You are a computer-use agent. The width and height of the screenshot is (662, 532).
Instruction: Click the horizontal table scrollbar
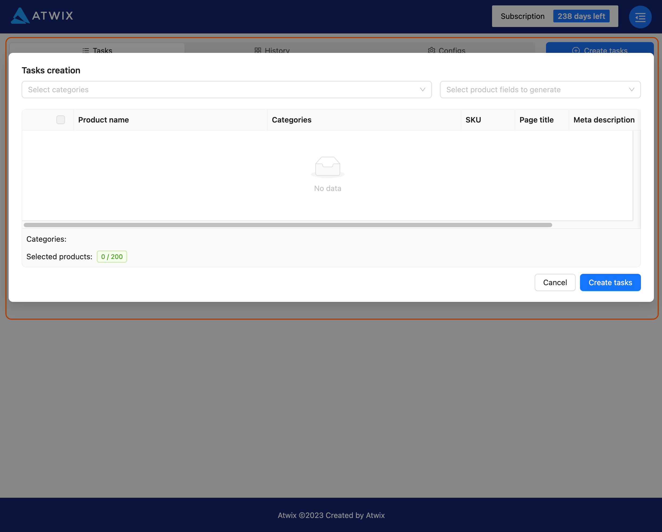point(288,225)
